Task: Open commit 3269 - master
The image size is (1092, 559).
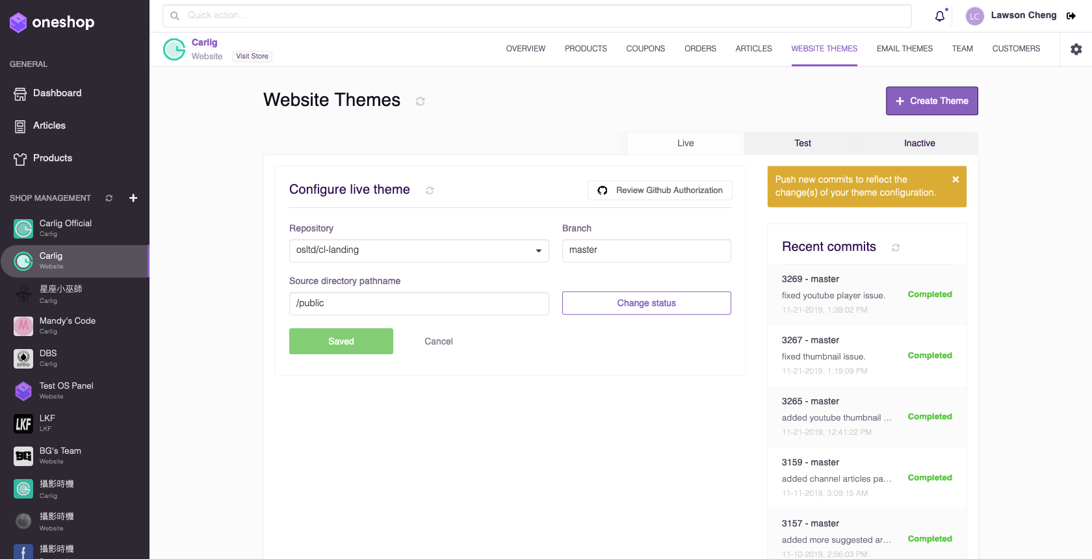Action: point(867,294)
